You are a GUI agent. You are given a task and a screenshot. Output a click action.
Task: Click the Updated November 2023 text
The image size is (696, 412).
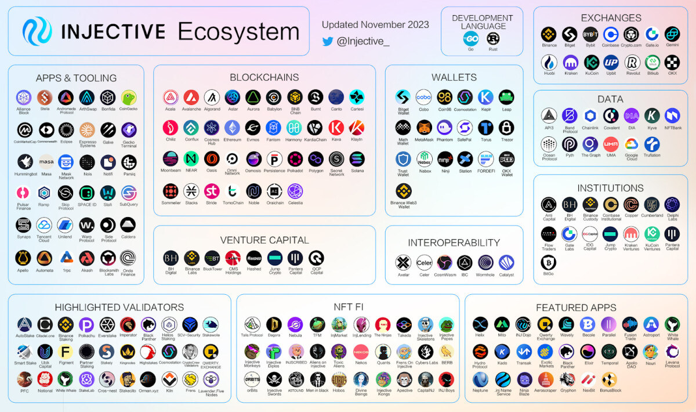375,24
